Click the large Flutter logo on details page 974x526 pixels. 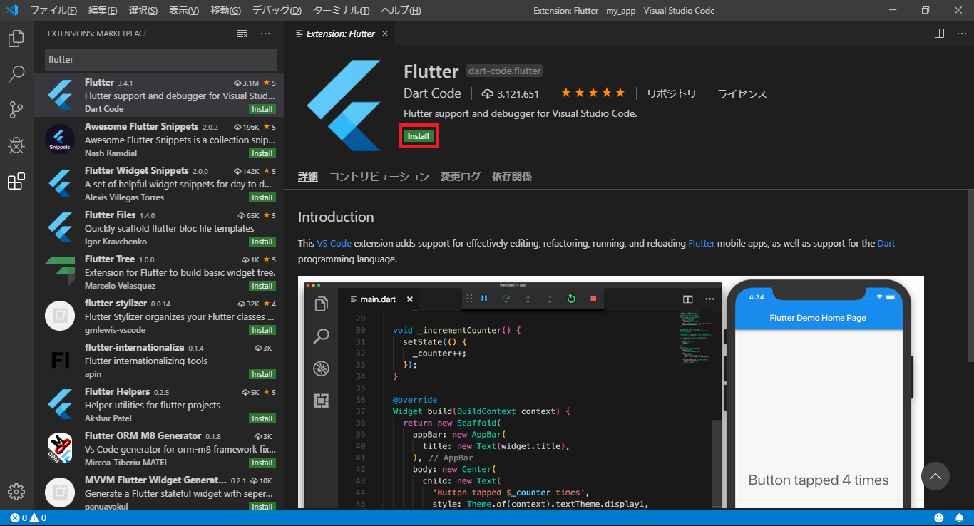(344, 105)
